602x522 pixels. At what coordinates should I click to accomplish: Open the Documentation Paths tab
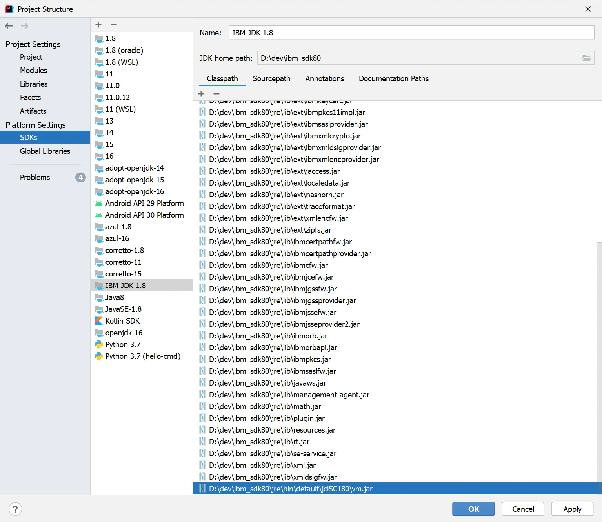click(x=394, y=78)
